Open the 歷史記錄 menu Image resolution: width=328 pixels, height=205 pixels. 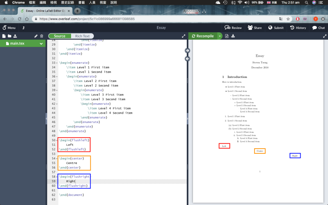pyautogui.click(x=67, y=3)
